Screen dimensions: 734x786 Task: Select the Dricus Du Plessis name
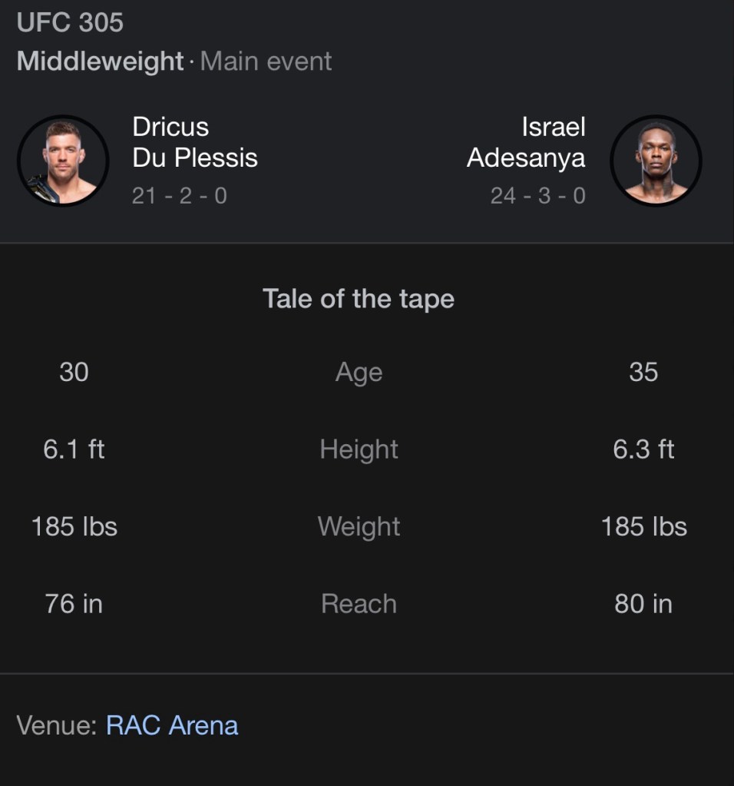[x=194, y=142]
